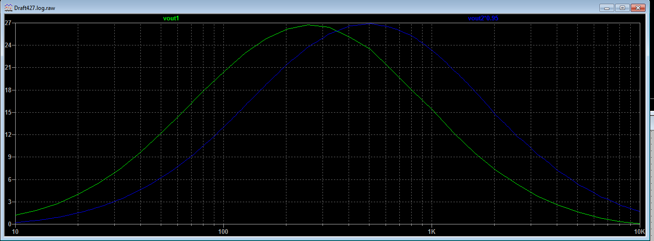Click the 10K label on horizontal axis
654x241 pixels.
click(x=639, y=232)
